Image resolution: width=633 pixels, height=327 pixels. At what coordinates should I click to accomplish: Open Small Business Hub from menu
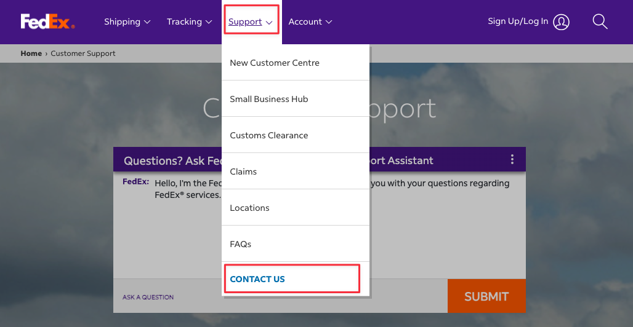tap(296, 99)
